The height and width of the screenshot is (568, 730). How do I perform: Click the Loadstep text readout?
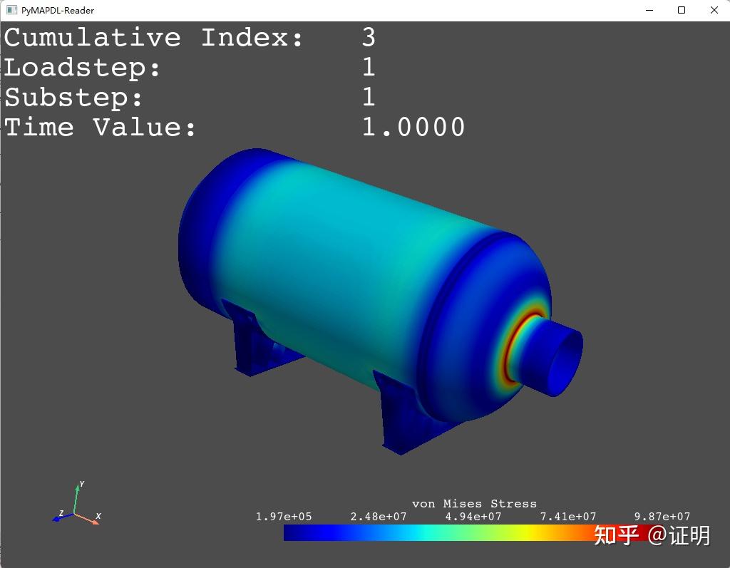click(82, 67)
